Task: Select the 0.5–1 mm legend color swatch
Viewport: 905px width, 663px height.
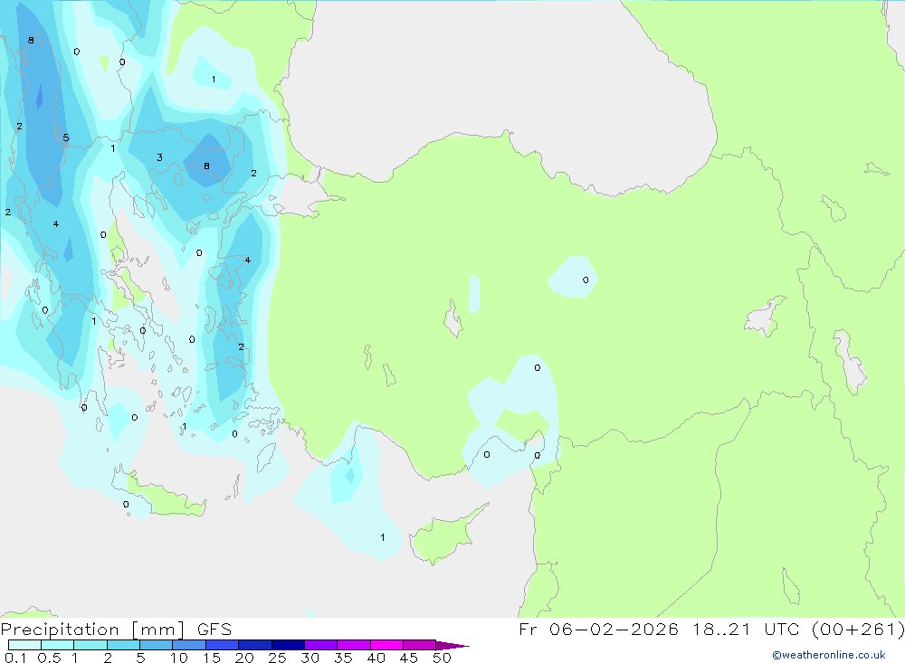Action: pos(58,645)
